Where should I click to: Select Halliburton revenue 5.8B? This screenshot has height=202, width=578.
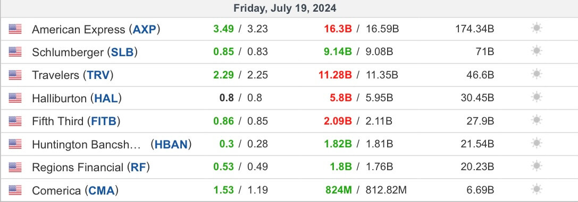coord(341,98)
